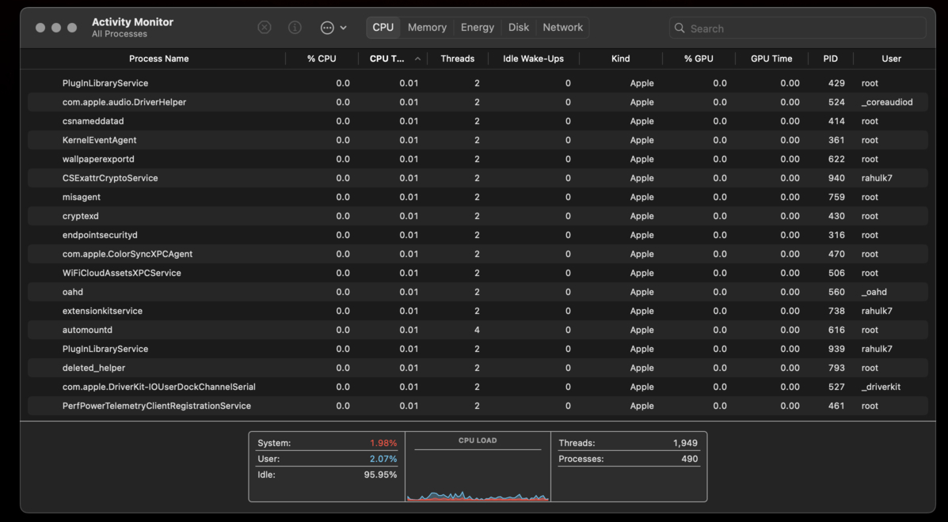This screenshot has width=948, height=522.
Task: Click the User 2.07% value
Action: pos(383,460)
